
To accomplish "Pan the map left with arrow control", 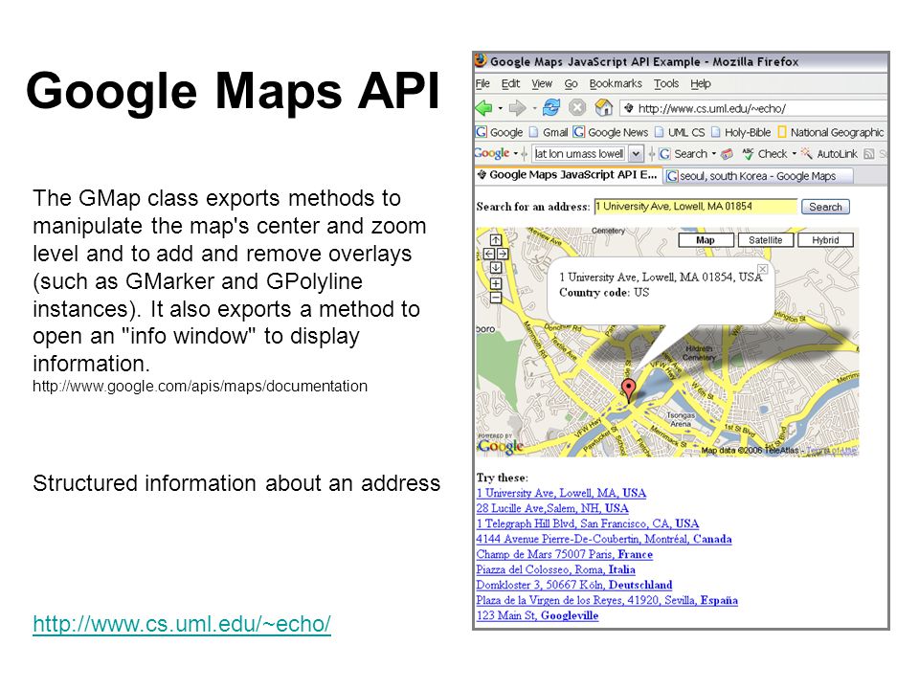I will click(x=489, y=254).
